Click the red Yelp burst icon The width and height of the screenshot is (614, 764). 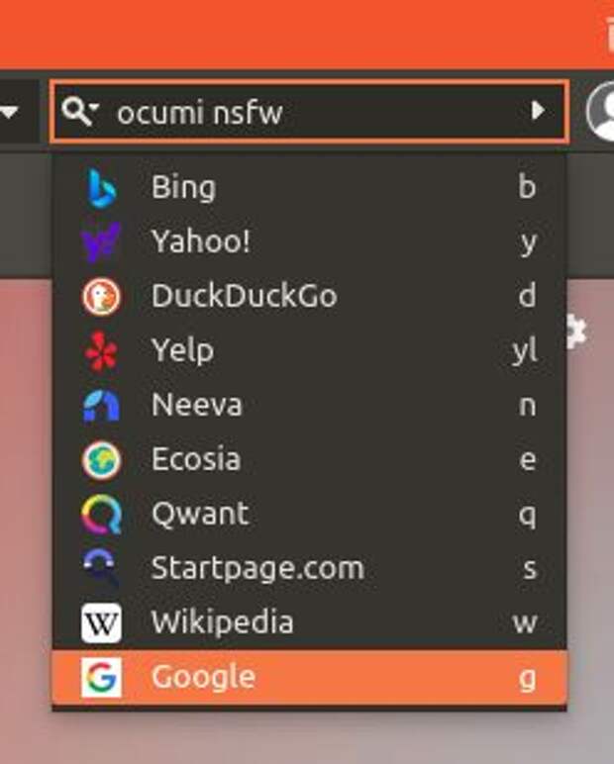[x=101, y=350]
